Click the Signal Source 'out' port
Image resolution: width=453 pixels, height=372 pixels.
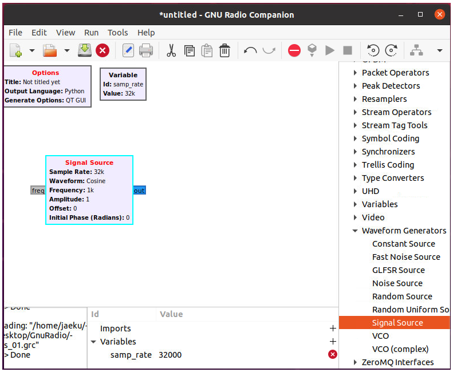(x=139, y=191)
